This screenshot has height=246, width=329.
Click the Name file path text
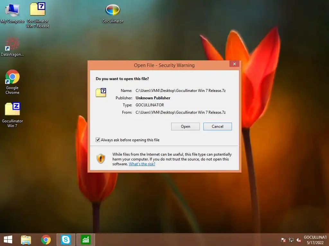tap(181, 91)
